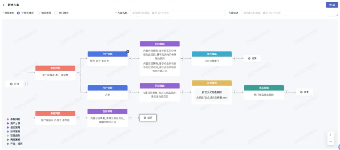The image size is (340, 150).
Task: Open the 排序策略 node header
Action: (212, 54)
